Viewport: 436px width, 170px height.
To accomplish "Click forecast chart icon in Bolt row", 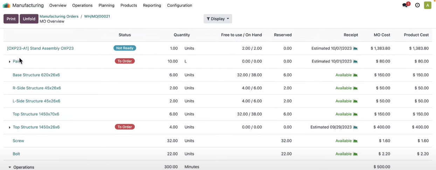I will click(355, 154).
